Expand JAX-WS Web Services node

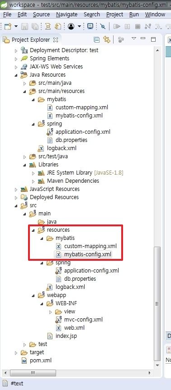16,67
